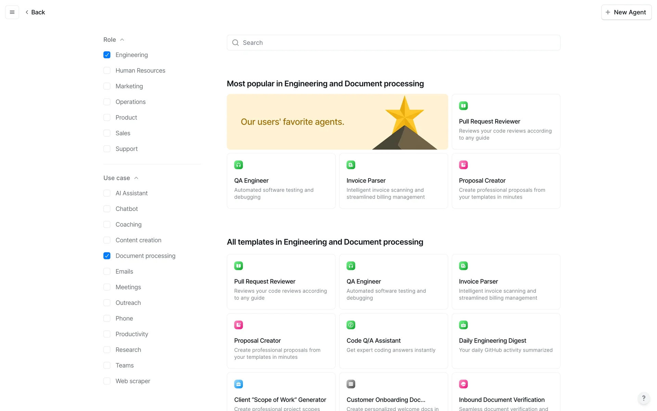The width and height of the screenshot is (657, 411).
Task: Click the Inbound Document Verification pink icon
Action: (463, 384)
